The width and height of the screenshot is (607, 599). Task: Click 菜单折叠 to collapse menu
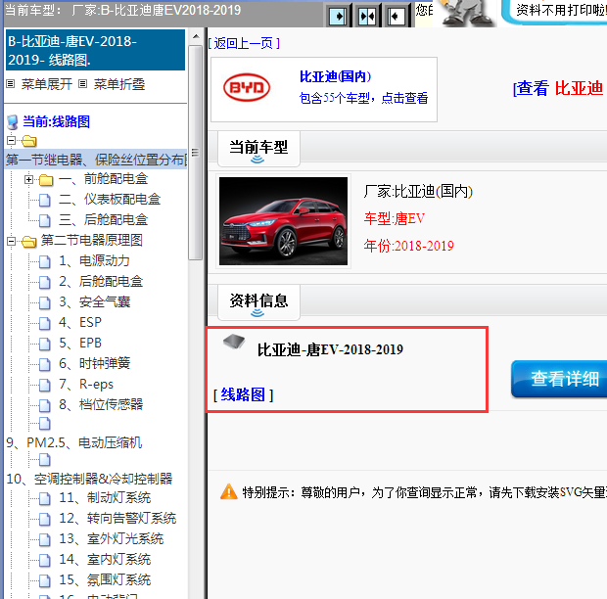point(119,84)
